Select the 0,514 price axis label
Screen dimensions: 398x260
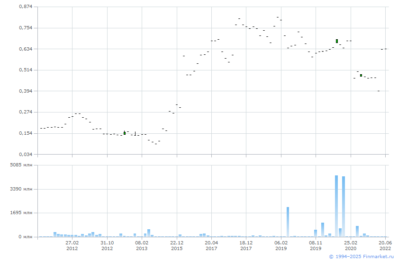pos(26,70)
